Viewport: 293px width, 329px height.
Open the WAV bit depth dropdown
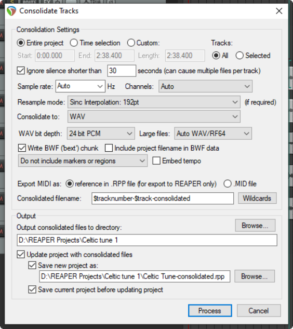click(x=101, y=134)
